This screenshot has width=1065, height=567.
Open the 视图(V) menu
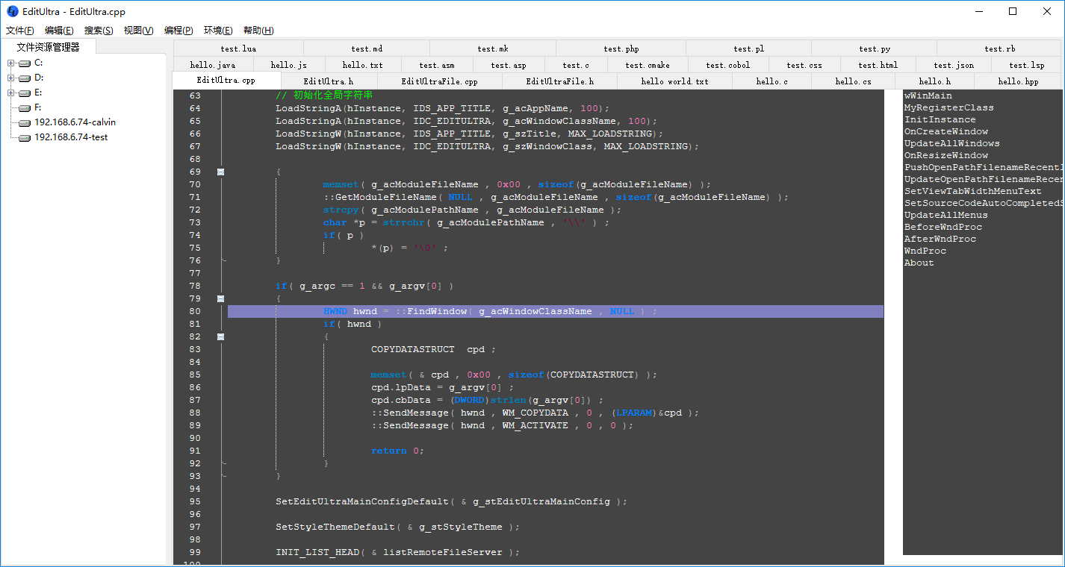click(x=139, y=31)
